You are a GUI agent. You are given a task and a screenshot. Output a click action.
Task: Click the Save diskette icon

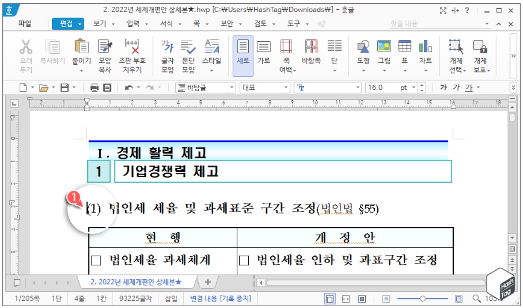(64, 87)
